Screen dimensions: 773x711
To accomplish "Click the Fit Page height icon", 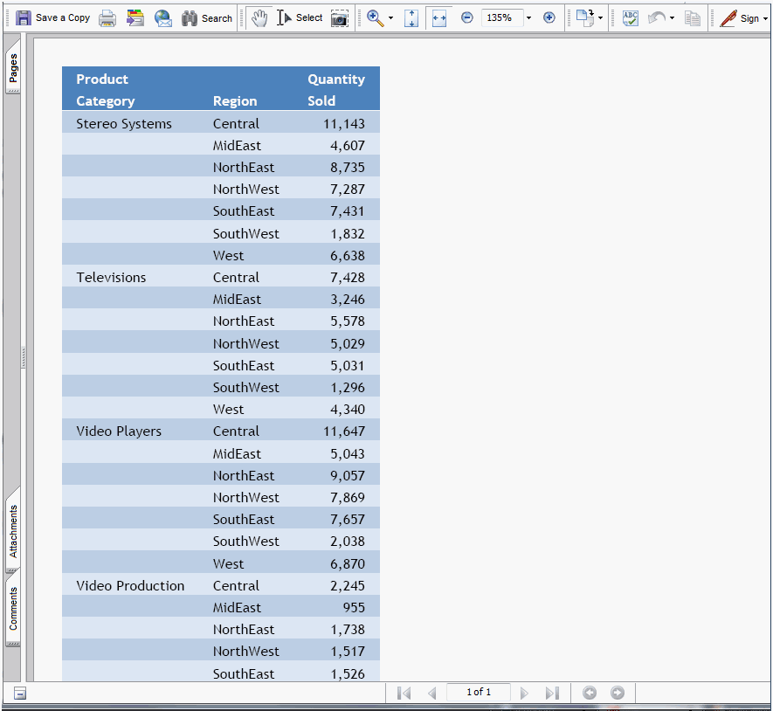I will click(411, 18).
